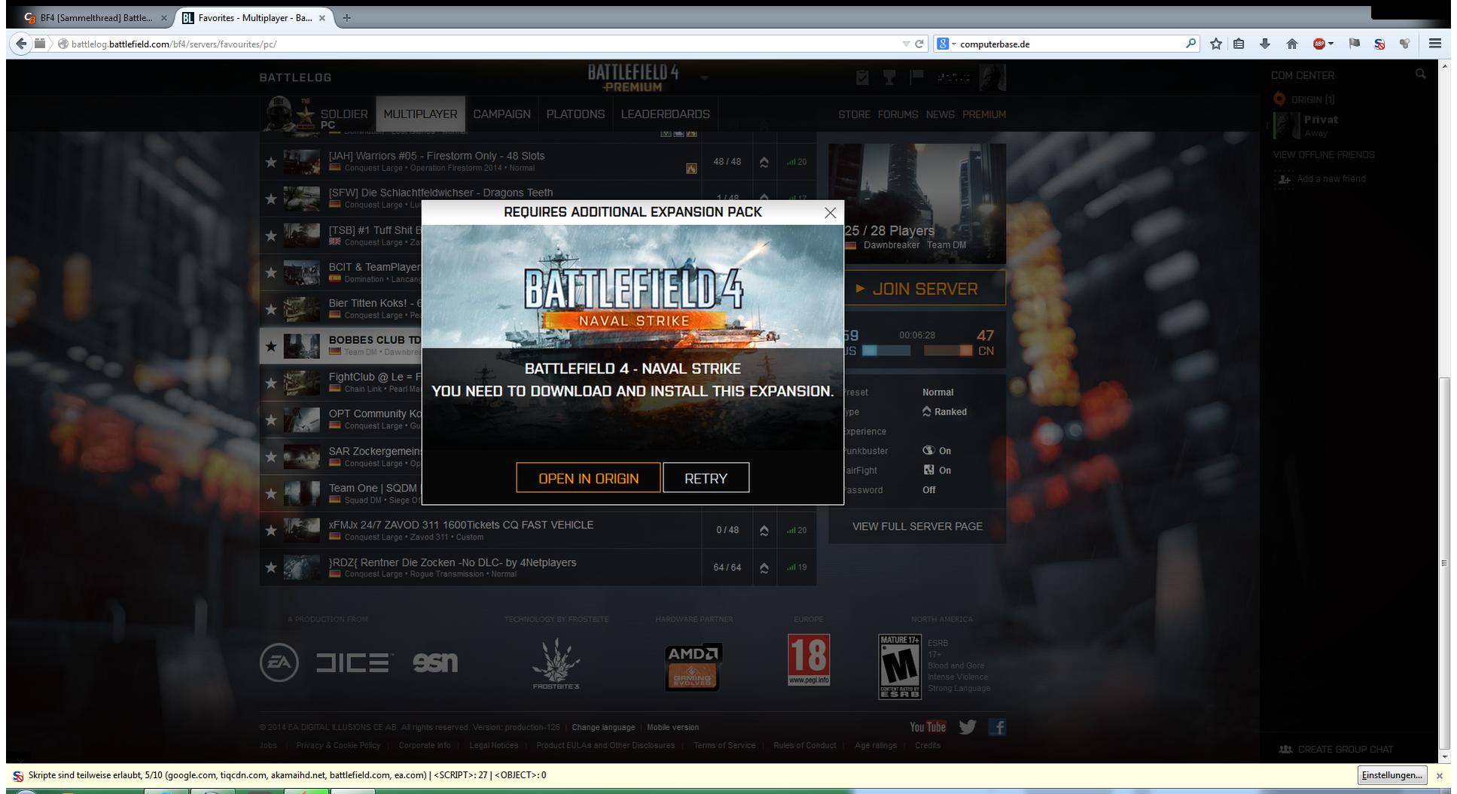Screen dimensions: 1457x794
Task: Open the Battlelog home logo
Action: 295,78
